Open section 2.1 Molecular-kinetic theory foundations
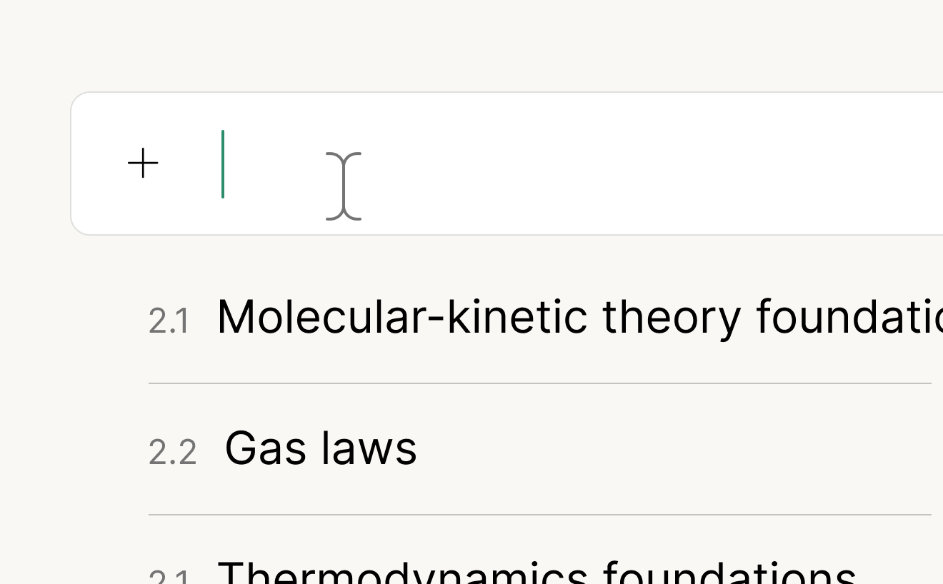This screenshot has width=943, height=584. click(500, 316)
